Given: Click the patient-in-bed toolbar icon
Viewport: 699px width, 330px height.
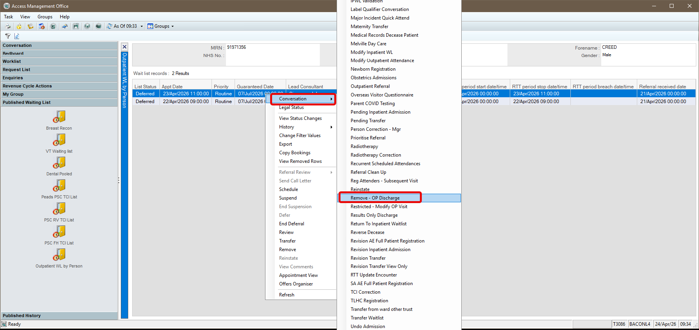Looking at the screenshot, I should [65, 26].
